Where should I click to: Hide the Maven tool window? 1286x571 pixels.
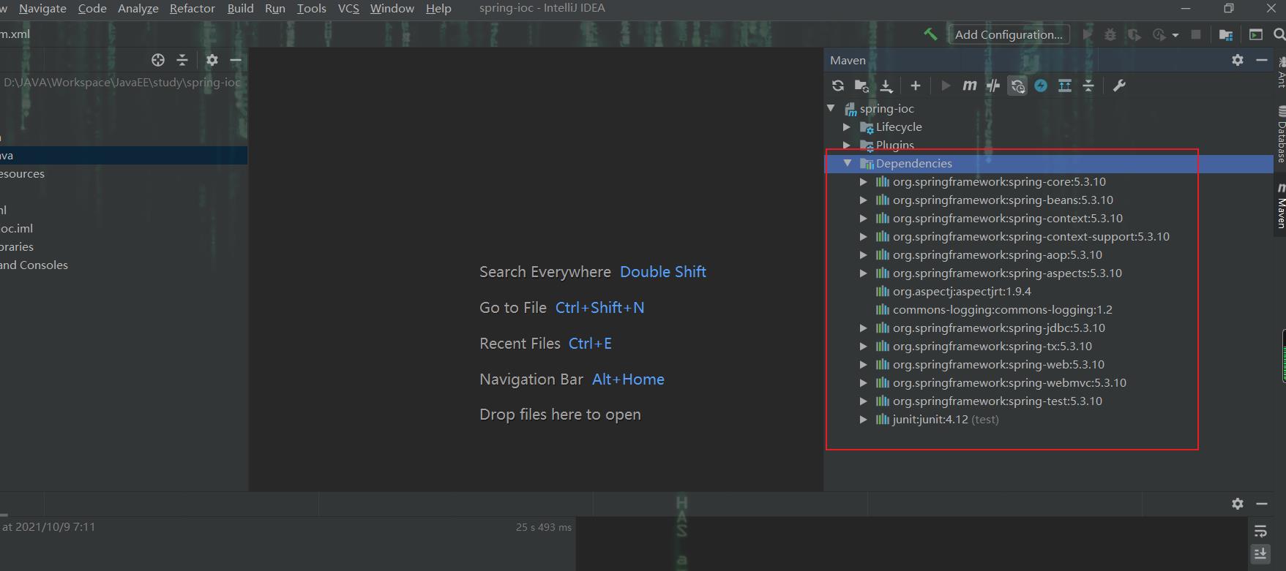[x=1262, y=60]
